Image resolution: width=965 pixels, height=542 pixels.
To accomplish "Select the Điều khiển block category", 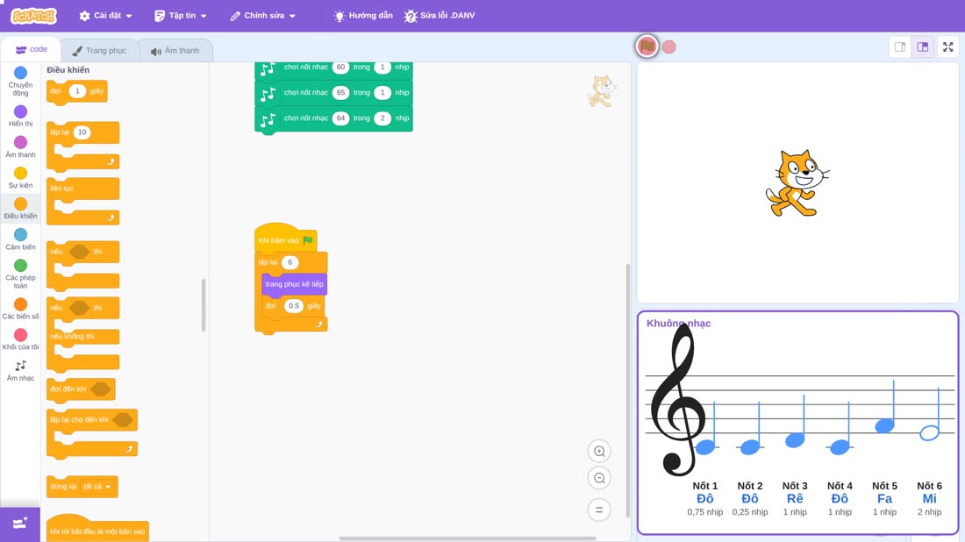I will tap(20, 208).
